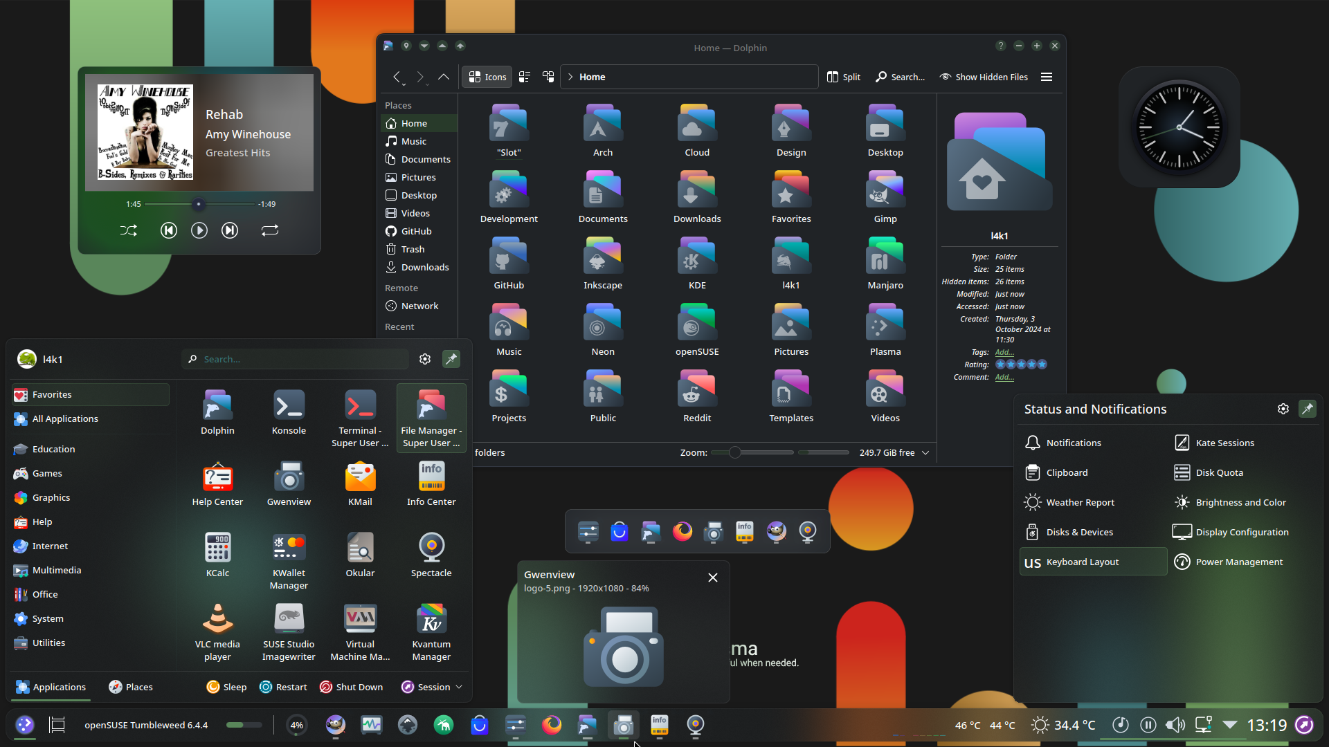Click Add link next to Comment
The width and height of the screenshot is (1329, 747).
1004,377
